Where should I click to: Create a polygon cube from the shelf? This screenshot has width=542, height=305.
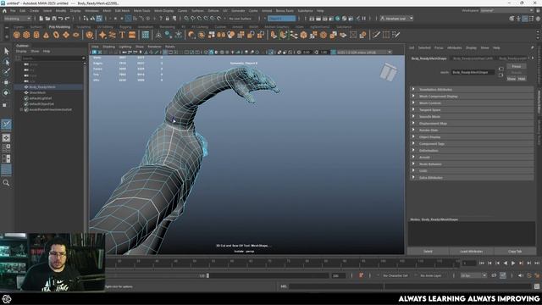tap(26, 35)
